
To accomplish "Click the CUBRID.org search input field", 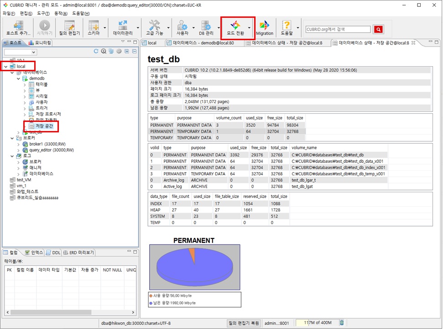I will pos(338,29).
